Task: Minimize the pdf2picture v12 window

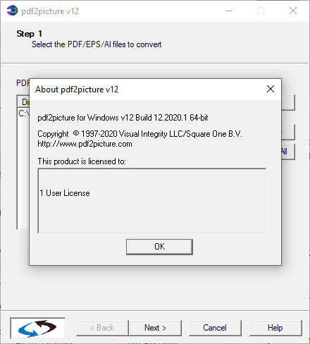Action: tap(229, 11)
